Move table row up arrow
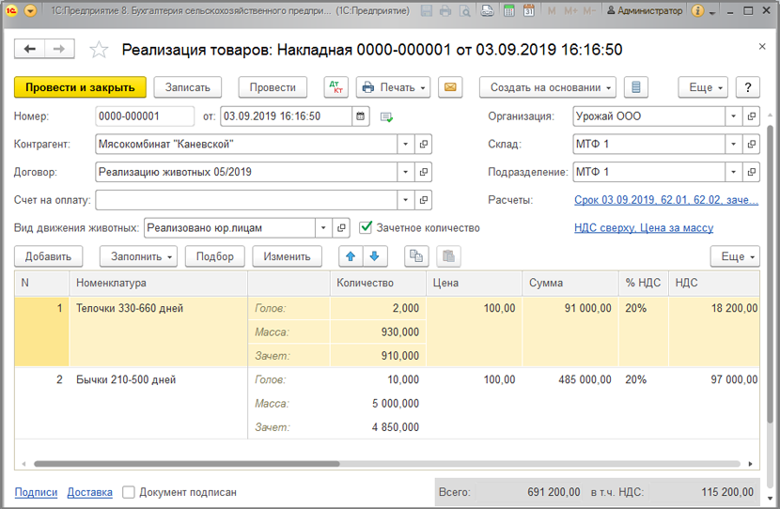Image resolution: width=780 pixels, height=509 pixels. (351, 256)
